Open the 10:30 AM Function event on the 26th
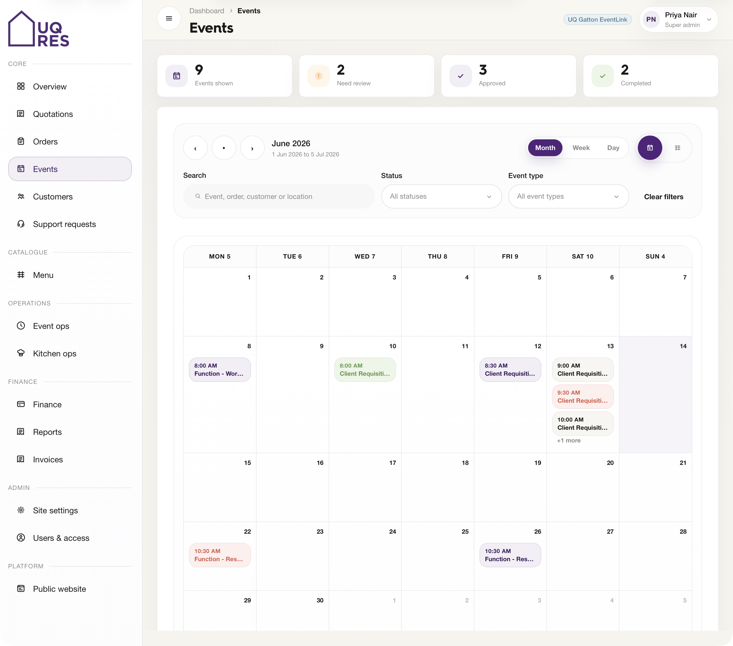This screenshot has width=733, height=646. click(510, 555)
